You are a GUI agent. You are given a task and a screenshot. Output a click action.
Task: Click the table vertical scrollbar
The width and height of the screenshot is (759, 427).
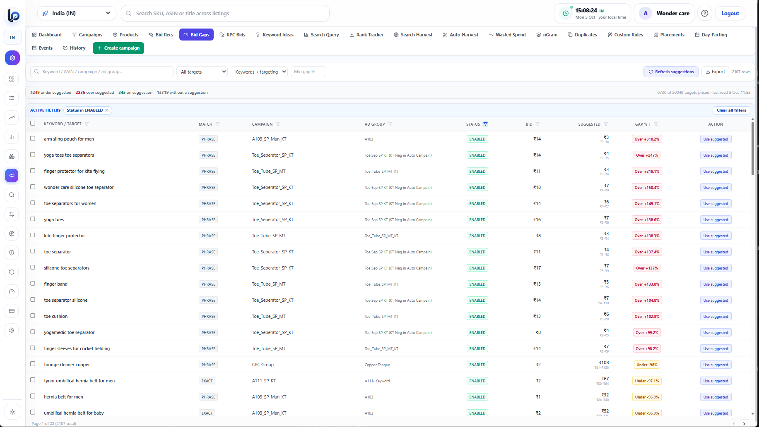tap(752, 149)
